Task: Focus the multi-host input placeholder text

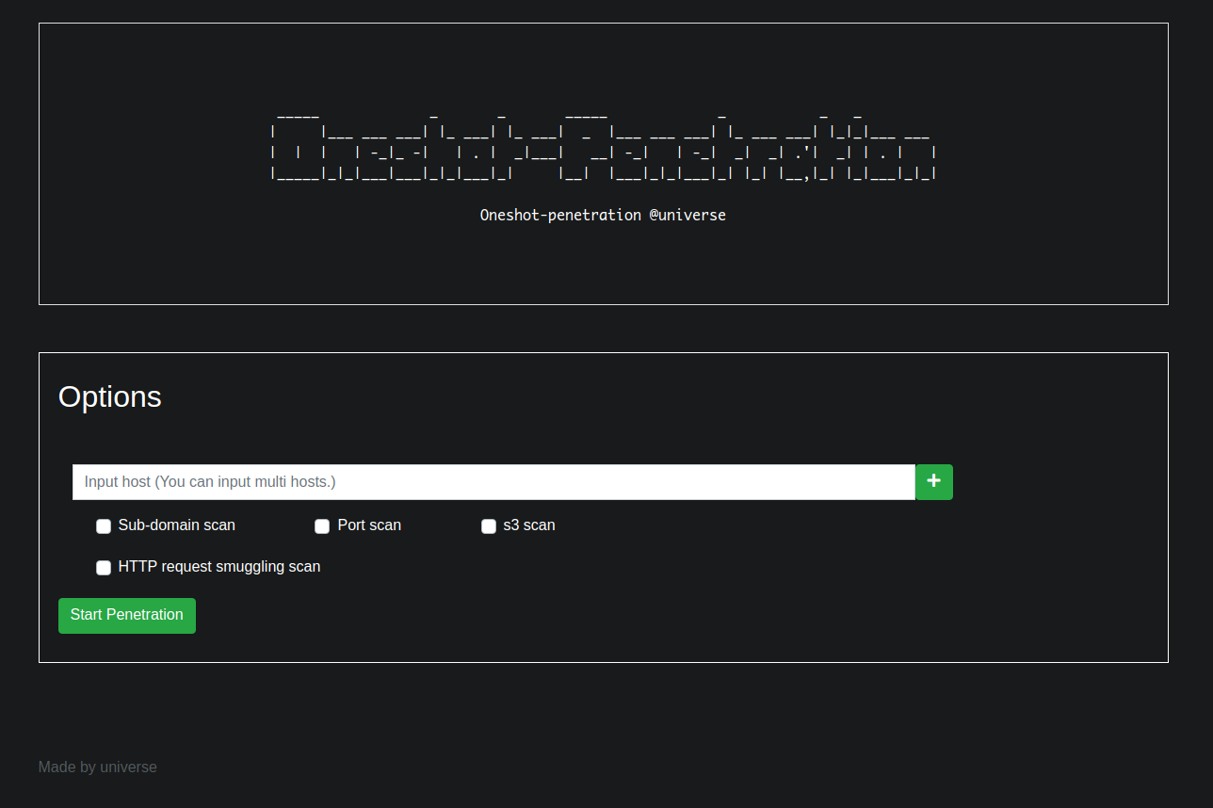Action: pos(209,481)
